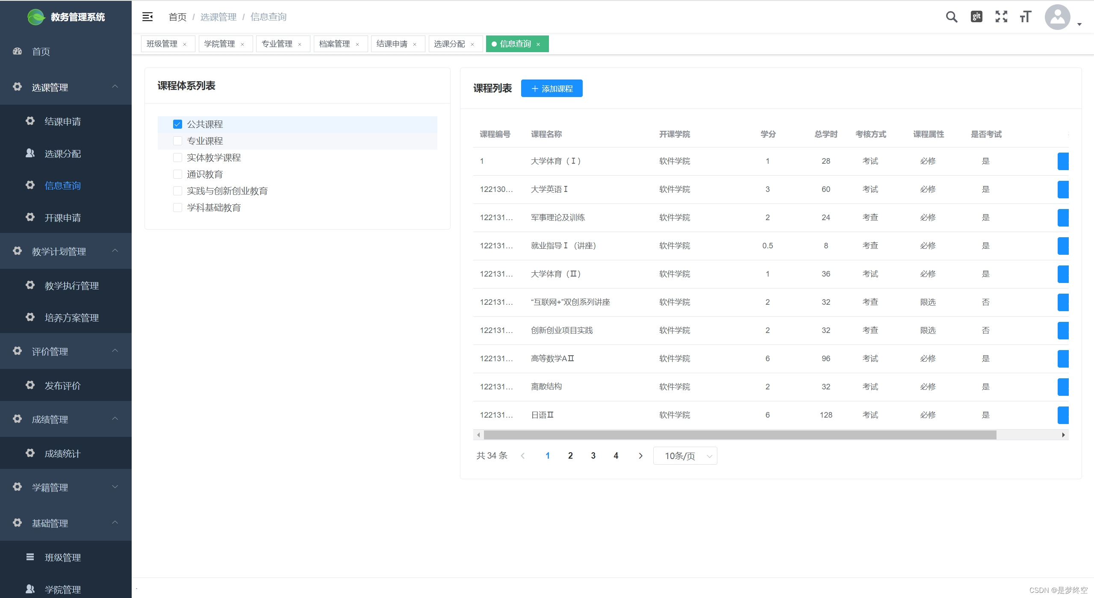
Task: Go to next page arrow in pagination
Action: click(x=640, y=456)
